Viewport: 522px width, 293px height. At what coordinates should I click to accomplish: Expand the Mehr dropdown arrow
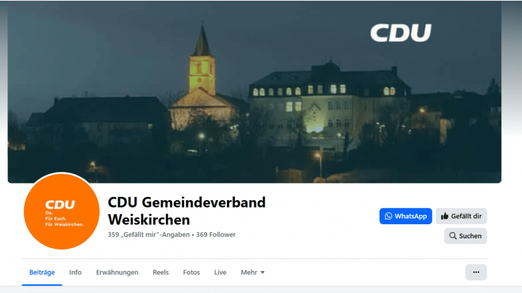tap(262, 272)
